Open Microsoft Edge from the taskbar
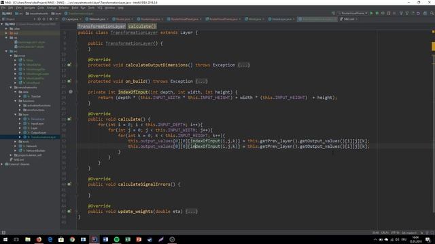The height and width of the screenshot is (244, 435). tap(50, 239)
